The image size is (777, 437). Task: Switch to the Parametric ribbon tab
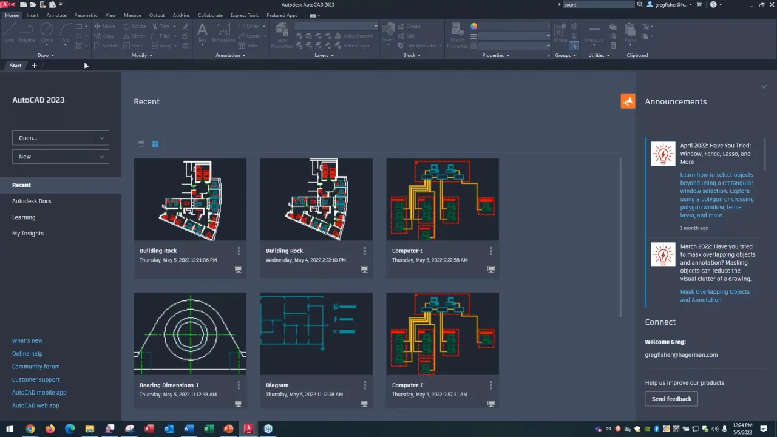coord(86,15)
